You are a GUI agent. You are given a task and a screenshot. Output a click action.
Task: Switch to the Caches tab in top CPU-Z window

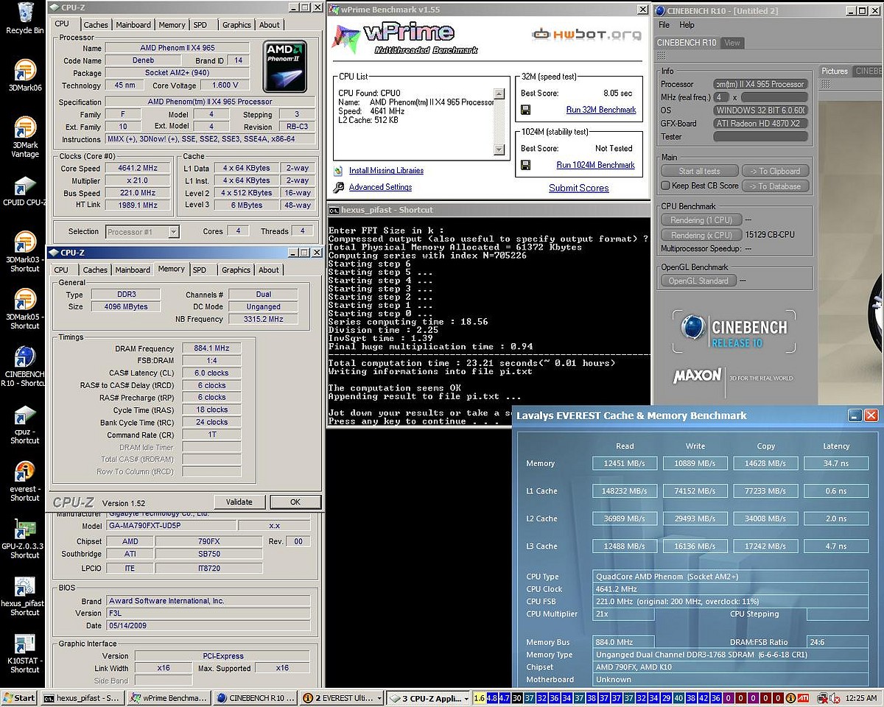coord(96,24)
